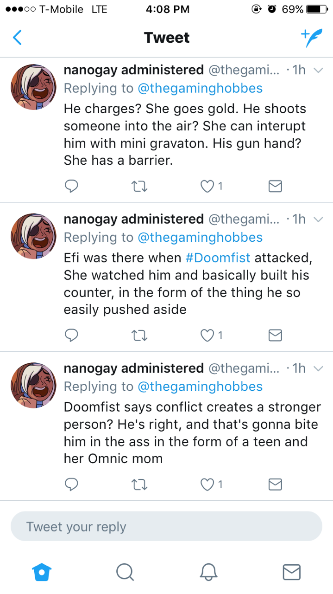Show more options for the third tweet
Viewport: 333px width, 594px height.
pyautogui.click(x=318, y=369)
